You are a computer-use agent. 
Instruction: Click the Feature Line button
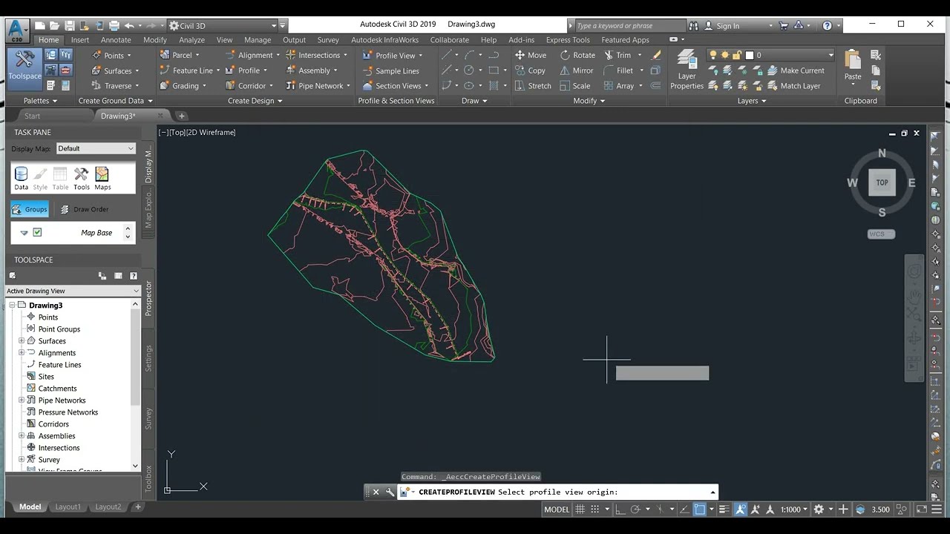pos(189,70)
